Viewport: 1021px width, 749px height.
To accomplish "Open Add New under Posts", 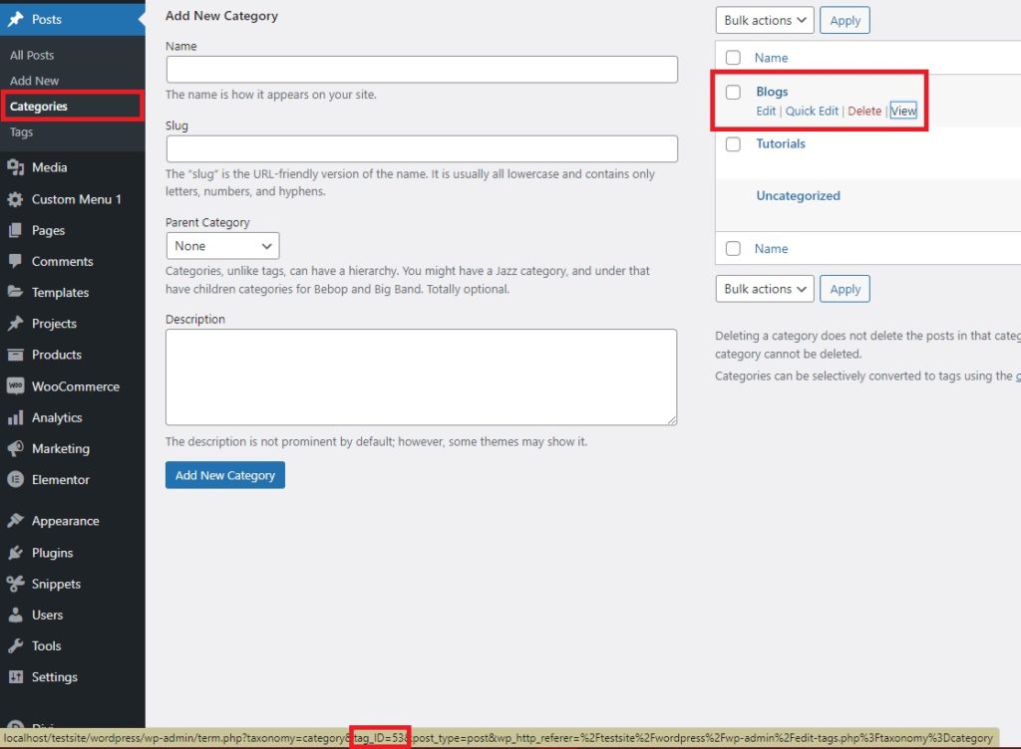I will pos(34,81).
